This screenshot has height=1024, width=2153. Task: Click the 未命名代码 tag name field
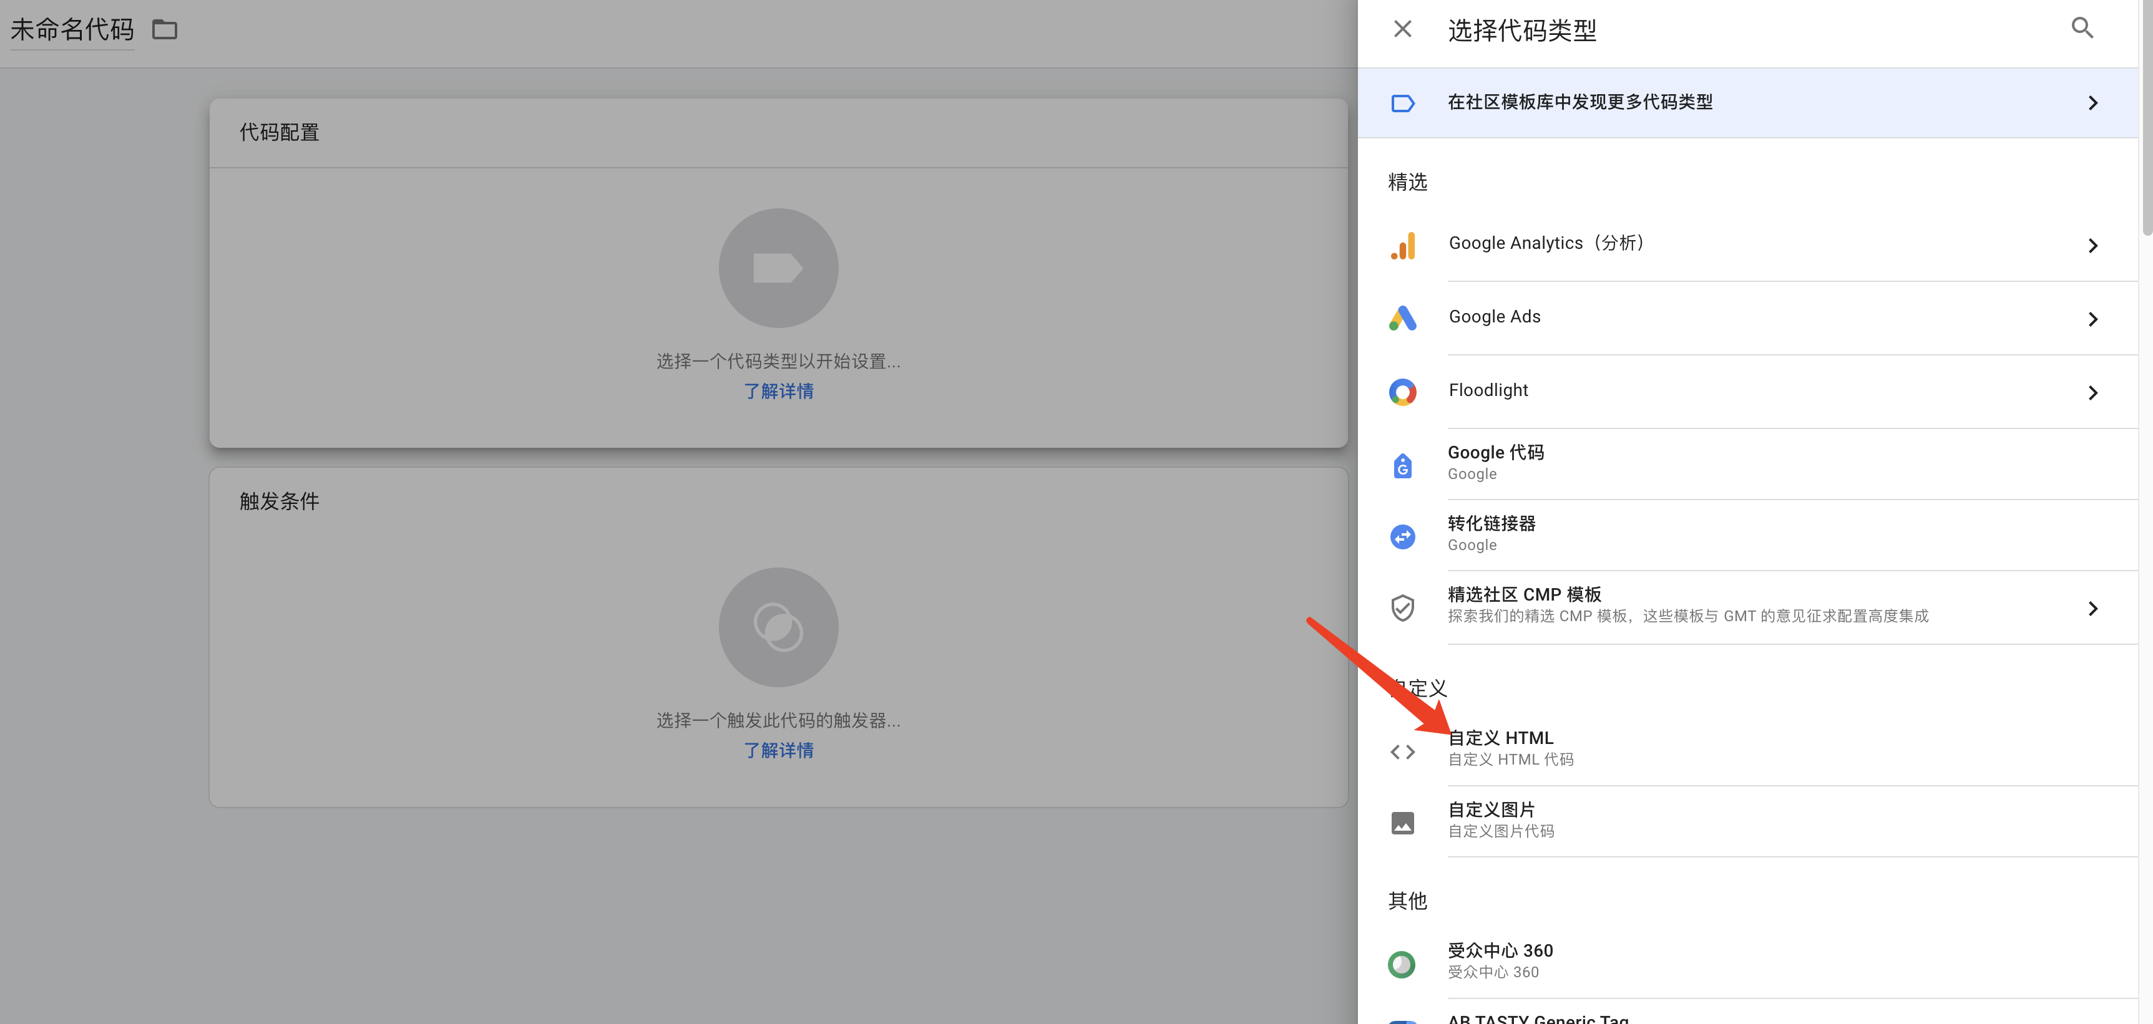coord(73,30)
